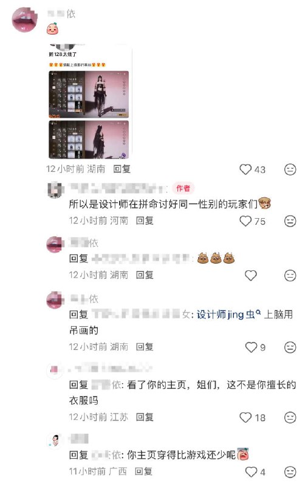Open the avatar of the Guangxi commenter
Viewport: 308px width, 486px height.
pyautogui.click(x=55, y=440)
